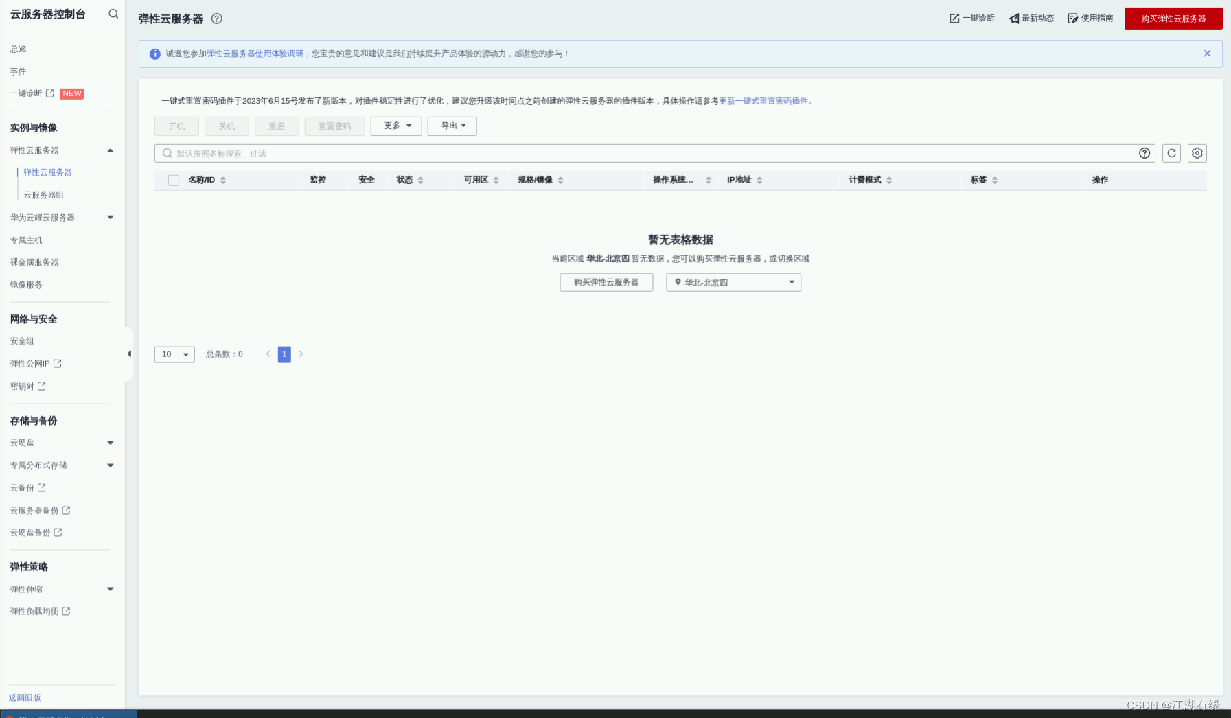Screen dimensions: 1231x718
Task: Open the 使用指南 usage guide
Action: tap(1090, 19)
